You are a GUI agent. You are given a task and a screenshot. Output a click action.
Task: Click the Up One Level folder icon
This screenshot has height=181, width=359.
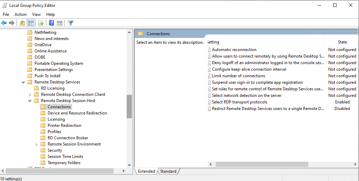coord(22,23)
